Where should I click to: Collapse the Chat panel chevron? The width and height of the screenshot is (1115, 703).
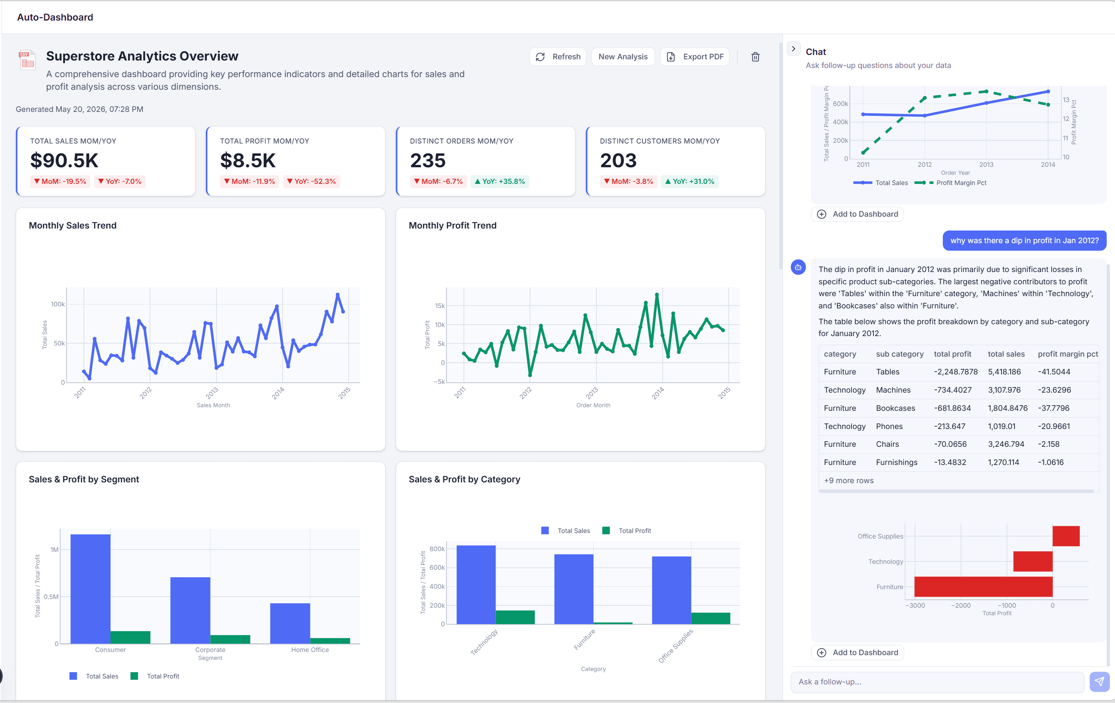pos(793,49)
